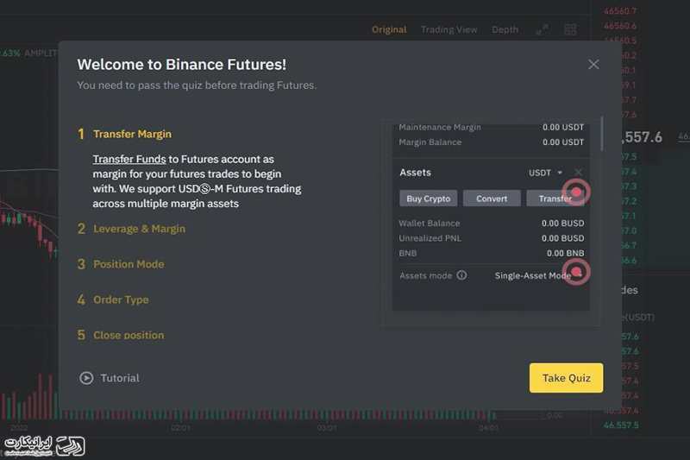
Task: Select step 3 Position Mode
Action: 121,264
